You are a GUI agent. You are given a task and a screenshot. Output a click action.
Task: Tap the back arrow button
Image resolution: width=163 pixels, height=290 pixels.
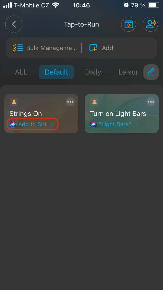coord(14,24)
